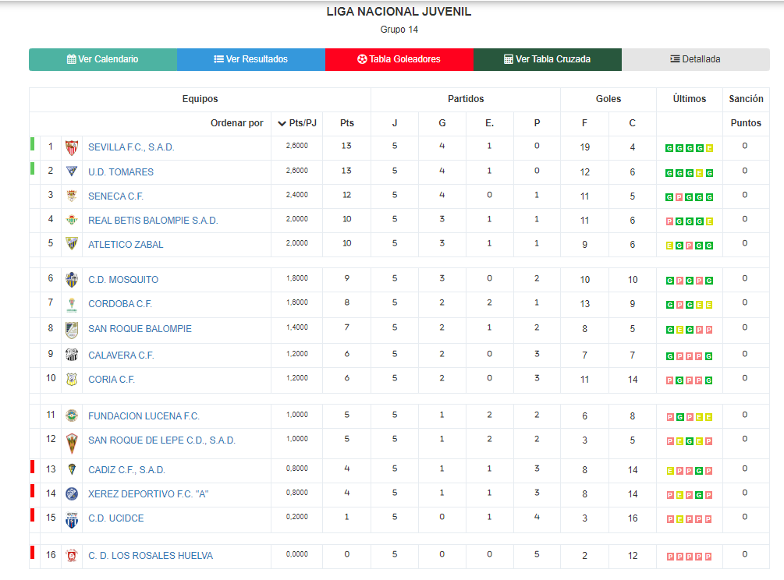
Task: Click Cadiz C.F.'s win badge (G)
Action: tap(699, 471)
